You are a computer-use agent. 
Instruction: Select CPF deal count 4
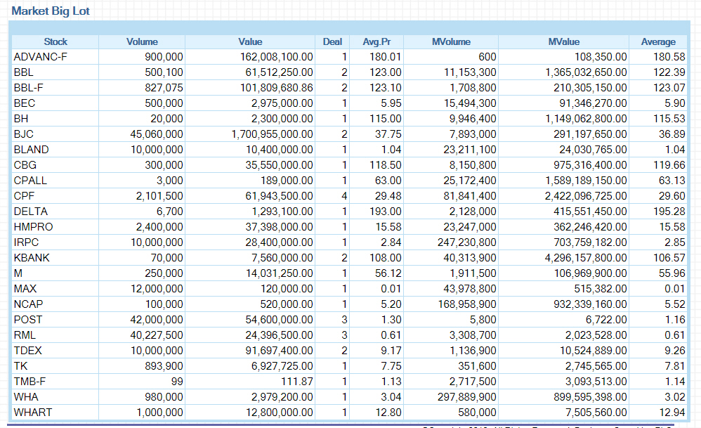click(344, 196)
